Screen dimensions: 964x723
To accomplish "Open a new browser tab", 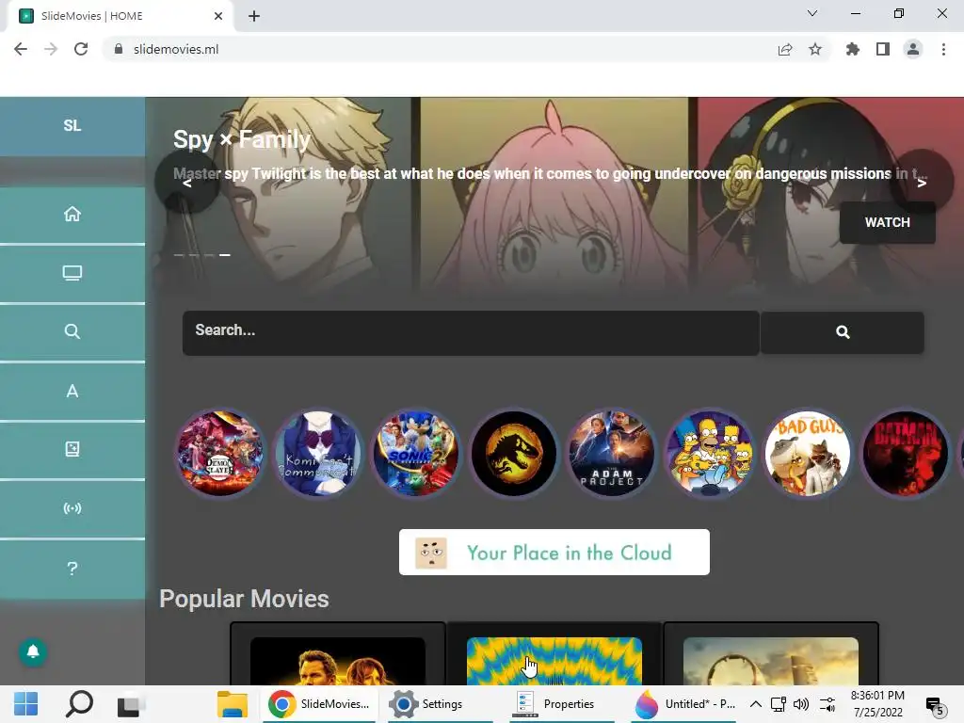I will point(254,17).
